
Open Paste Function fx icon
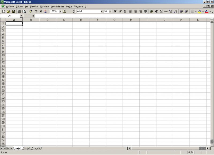pyautogui.click(x=41, y=11)
